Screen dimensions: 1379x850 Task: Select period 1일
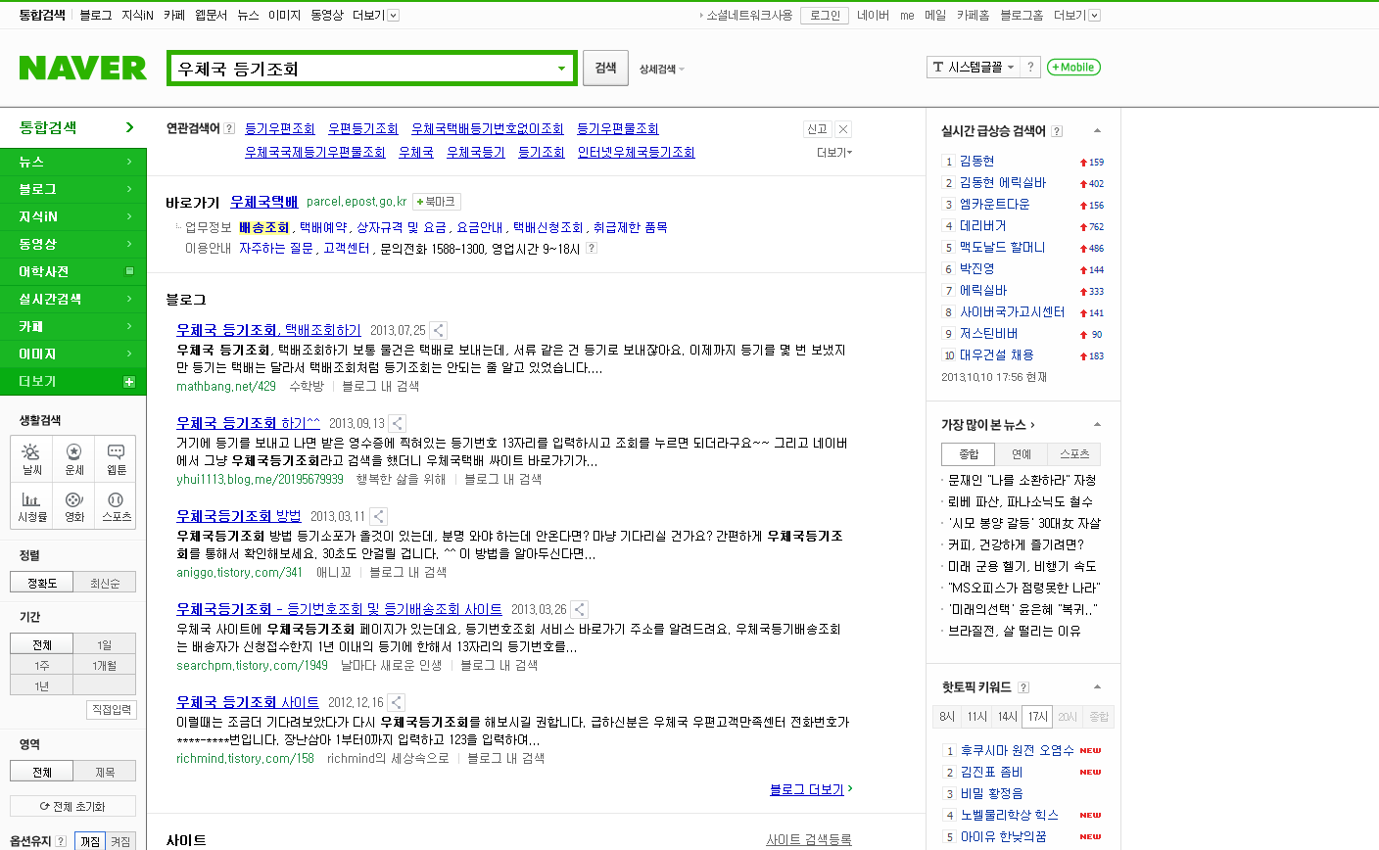coord(105,645)
